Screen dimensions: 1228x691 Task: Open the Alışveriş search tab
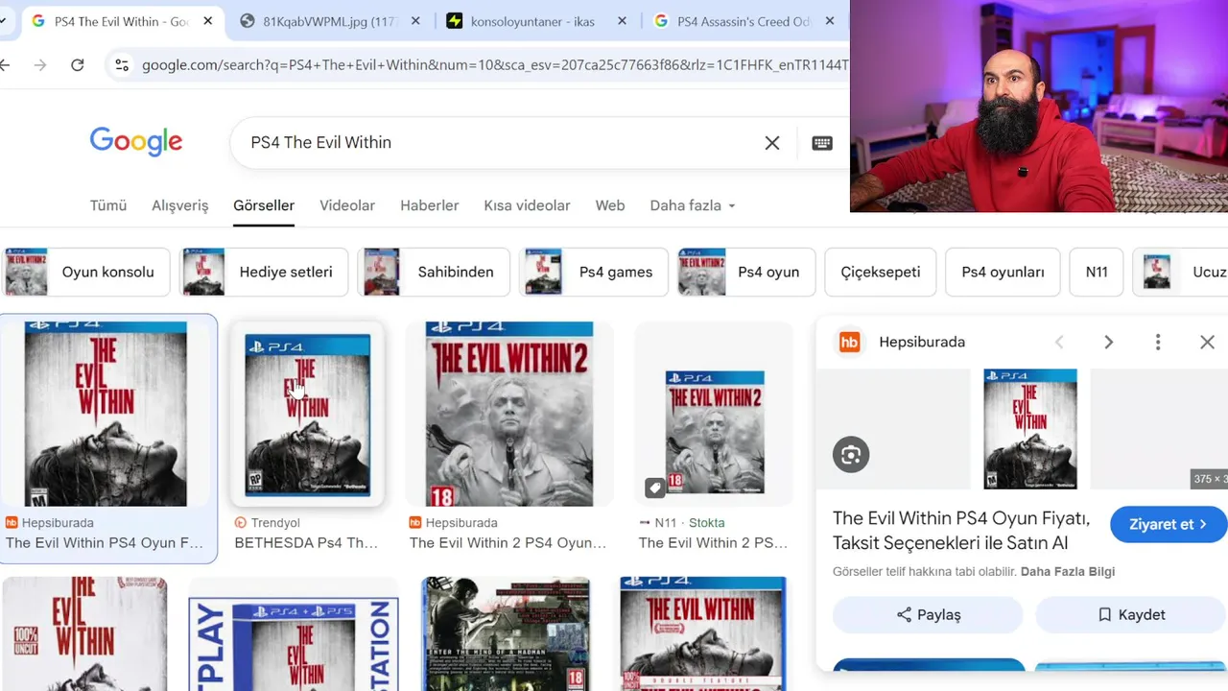(179, 205)
